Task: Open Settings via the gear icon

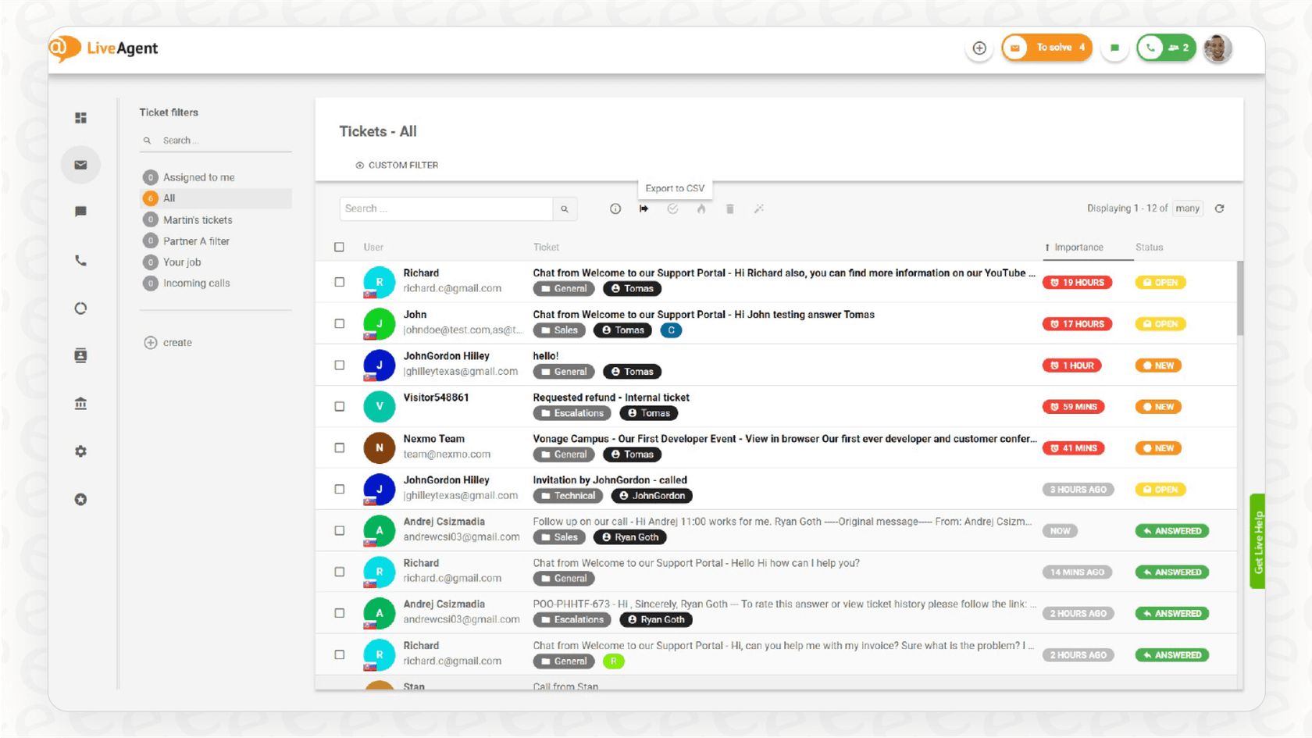Action: tap(80, 451)
